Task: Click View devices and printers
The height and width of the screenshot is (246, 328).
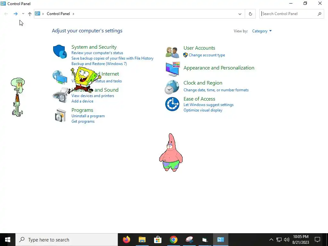Action: click(93, 95)
